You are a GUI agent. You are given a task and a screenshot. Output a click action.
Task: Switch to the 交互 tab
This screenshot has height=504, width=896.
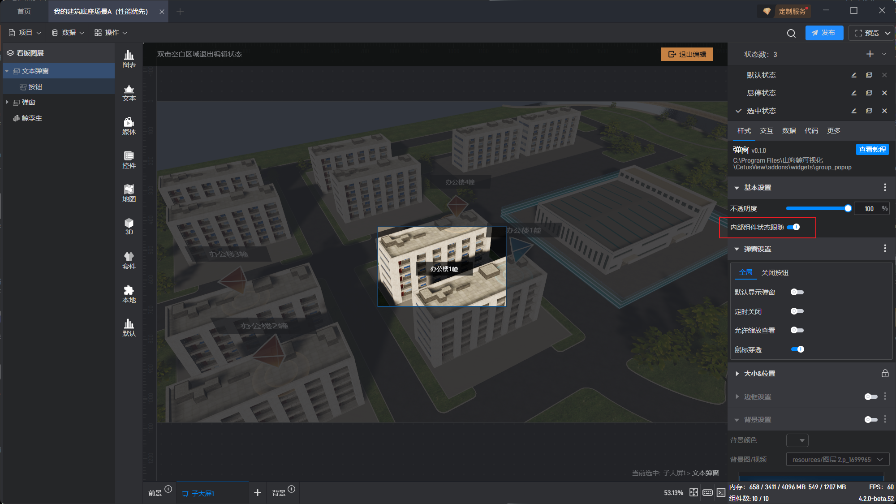point(766,131)
